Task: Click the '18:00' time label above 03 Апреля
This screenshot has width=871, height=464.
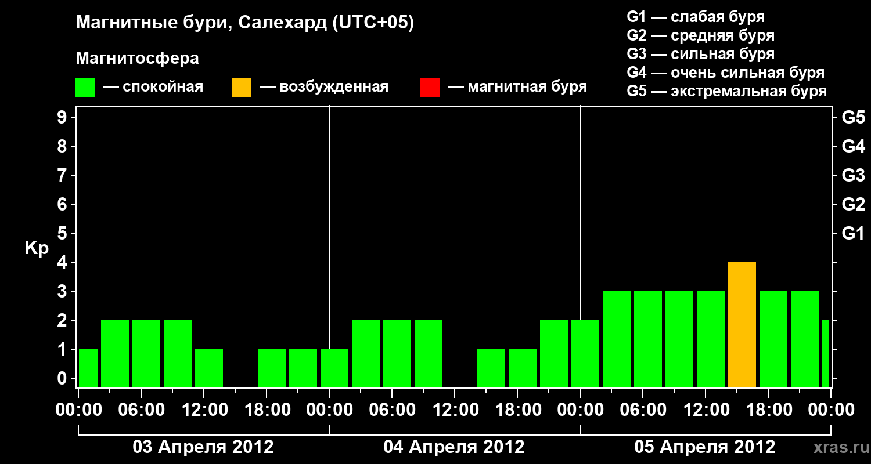Action: point(267,410)
